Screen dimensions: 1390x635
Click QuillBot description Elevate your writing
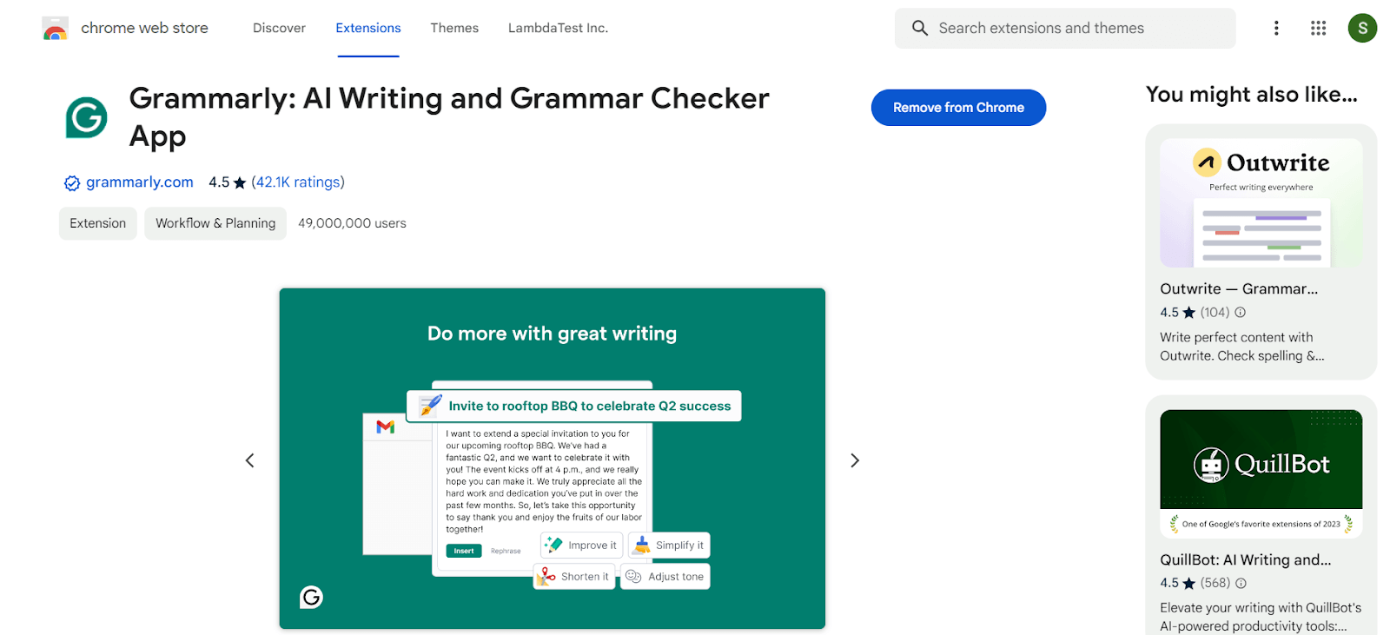(1261, 617)
